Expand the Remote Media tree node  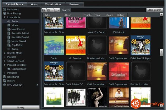click(5, 53)
